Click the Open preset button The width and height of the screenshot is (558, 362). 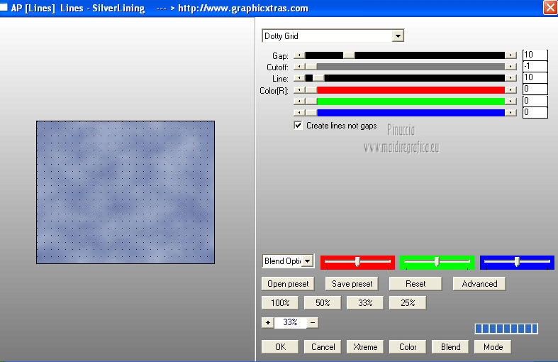click(x=288, y=284)
